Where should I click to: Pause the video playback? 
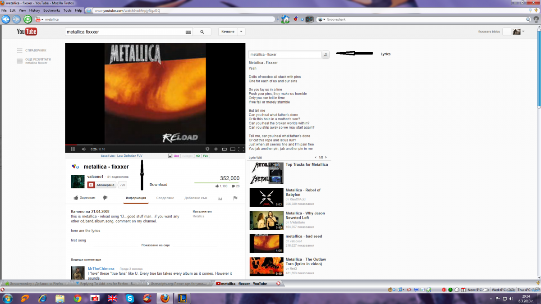[73, 149]
